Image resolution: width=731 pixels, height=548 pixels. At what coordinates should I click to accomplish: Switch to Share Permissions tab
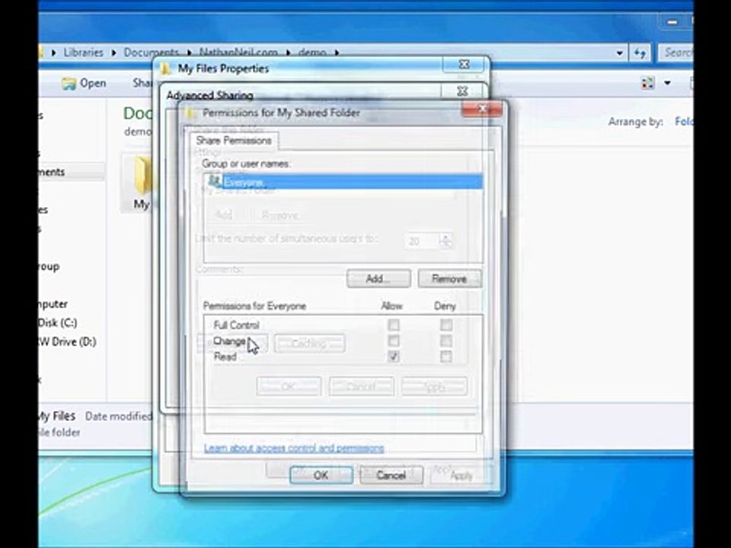coord(234,141)
